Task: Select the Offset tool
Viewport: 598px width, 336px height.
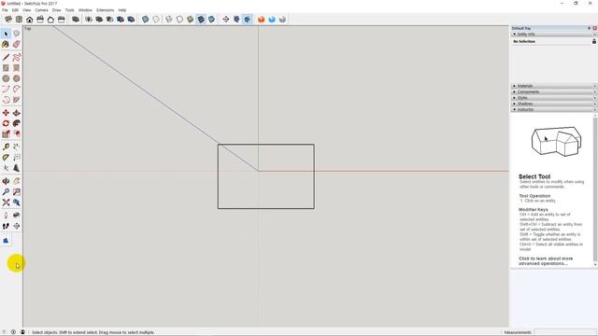Action: coord(17,133)
